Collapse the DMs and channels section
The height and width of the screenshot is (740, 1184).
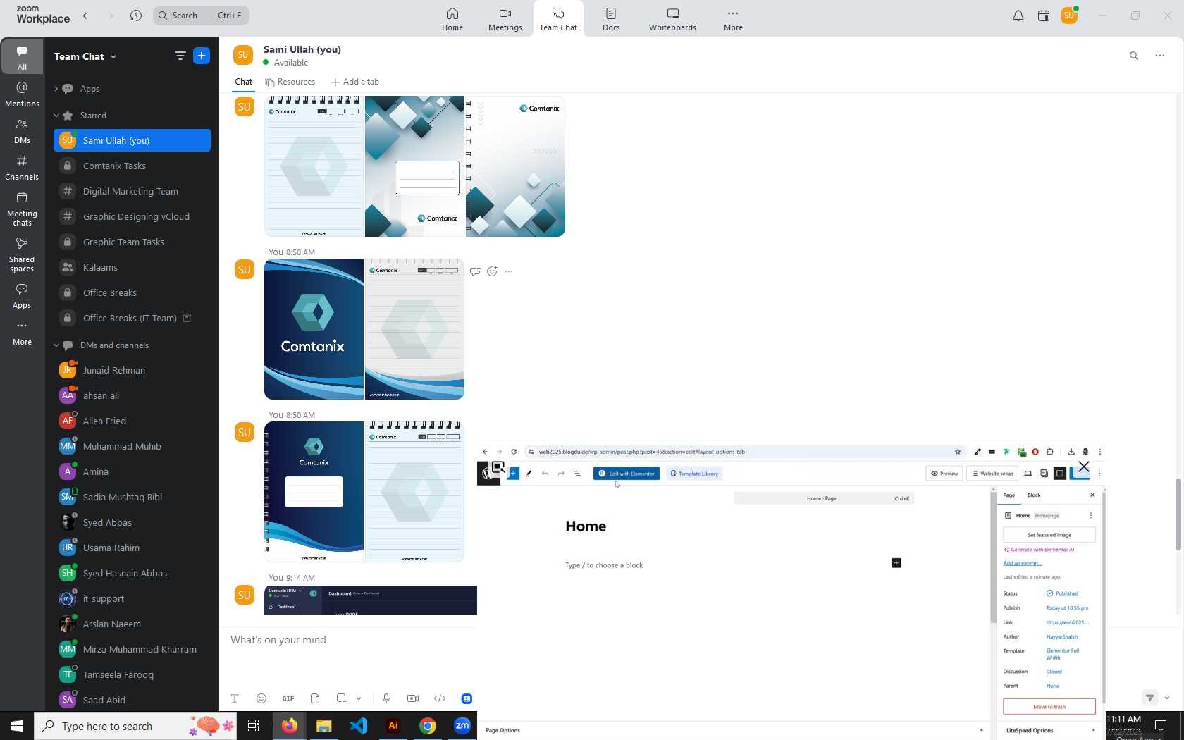click(x=56, y=345)
